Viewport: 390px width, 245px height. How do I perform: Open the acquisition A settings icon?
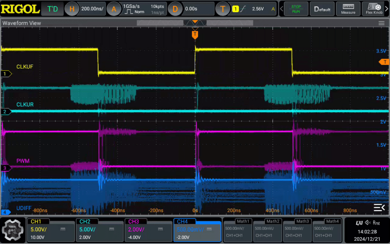pyautogui.click(x=113, y=9)
